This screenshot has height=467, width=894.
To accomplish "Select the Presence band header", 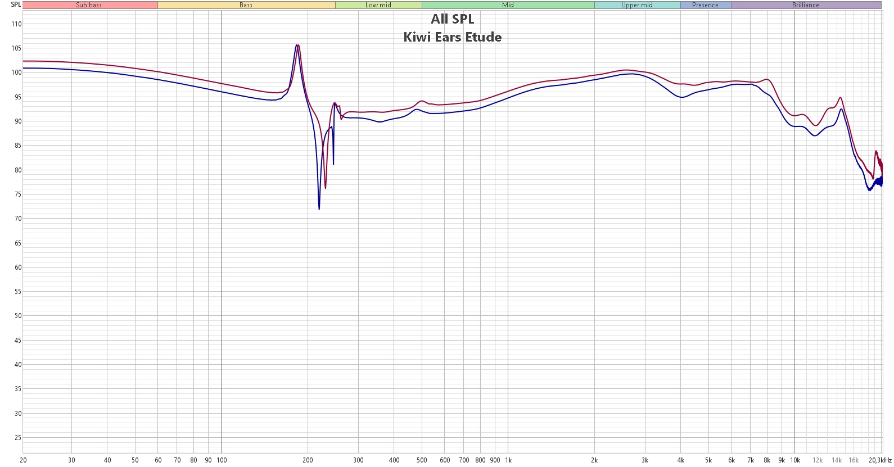I will [x=706, y=5].
